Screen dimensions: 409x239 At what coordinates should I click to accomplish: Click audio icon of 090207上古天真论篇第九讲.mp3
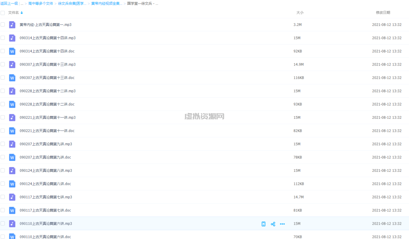12,144
